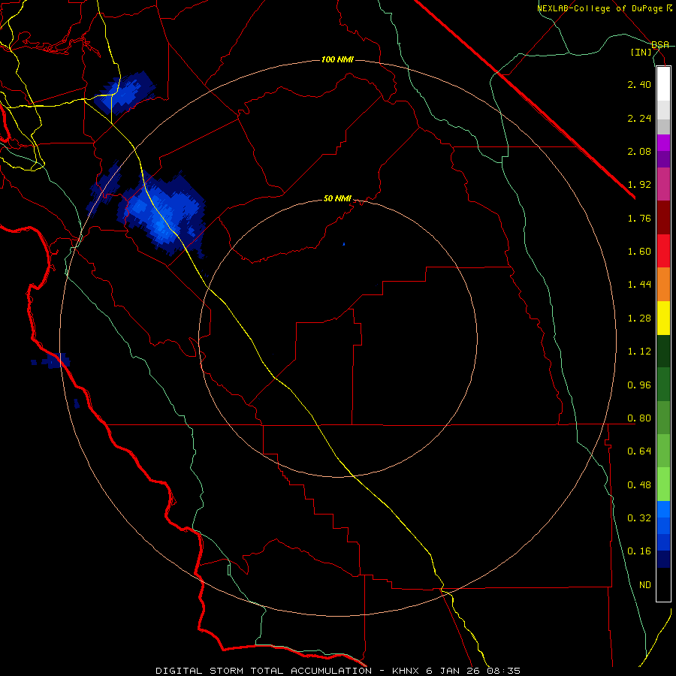Click the dark navy swatch above ND
676x676 pixels.
(663, 559)
